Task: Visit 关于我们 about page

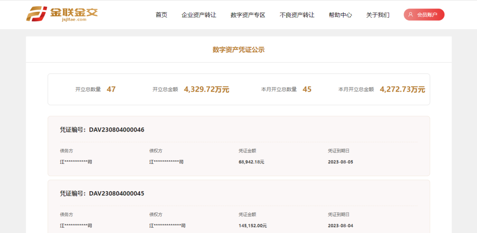Action: (x=378, y=15)
